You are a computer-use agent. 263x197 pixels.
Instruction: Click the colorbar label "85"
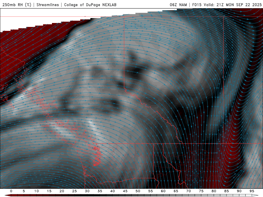click(x=227, y=191)
